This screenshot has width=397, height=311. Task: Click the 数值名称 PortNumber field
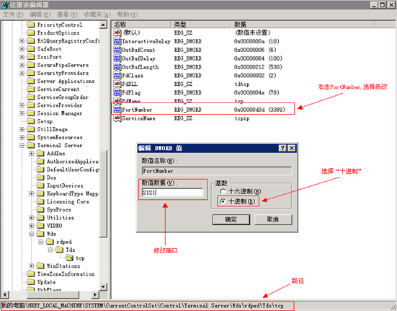tap(217, 171)
